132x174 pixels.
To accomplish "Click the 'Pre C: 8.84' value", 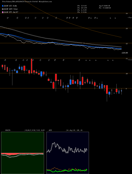I will click(82, 12).
